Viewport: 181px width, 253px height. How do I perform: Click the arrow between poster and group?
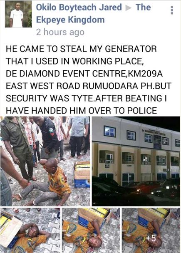[x=129, y=8]
